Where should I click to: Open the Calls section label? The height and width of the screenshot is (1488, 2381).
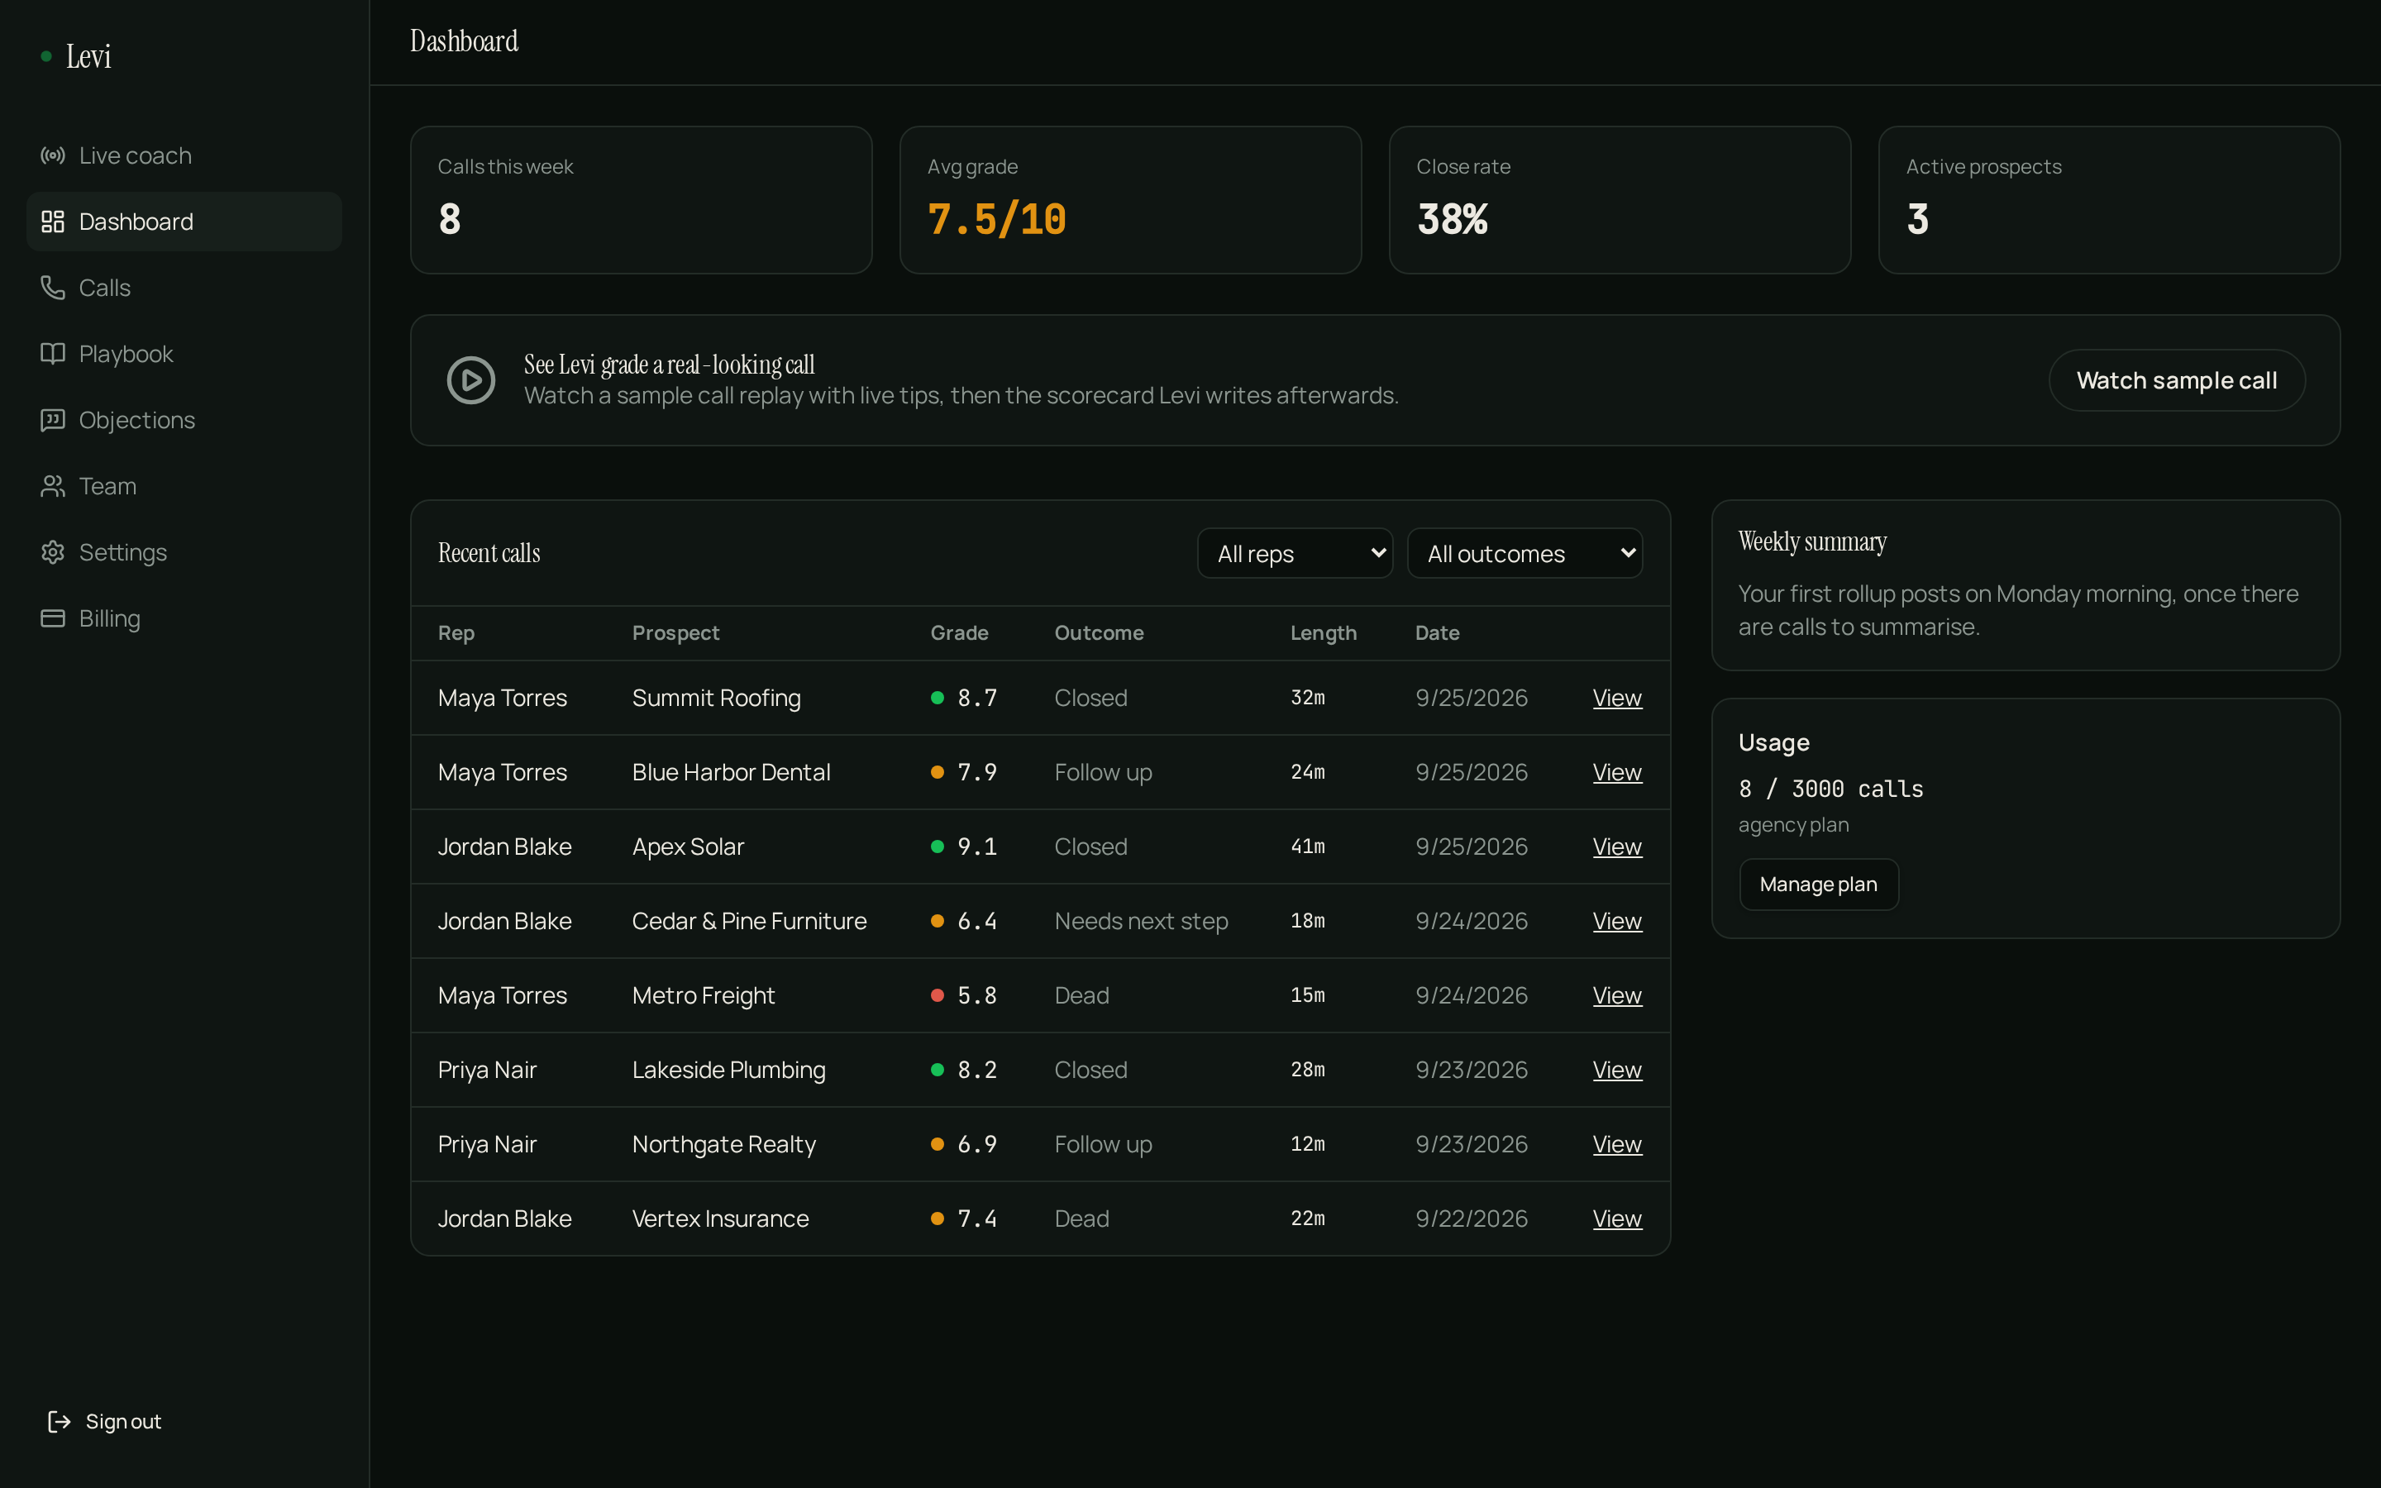tap(104, 288)
